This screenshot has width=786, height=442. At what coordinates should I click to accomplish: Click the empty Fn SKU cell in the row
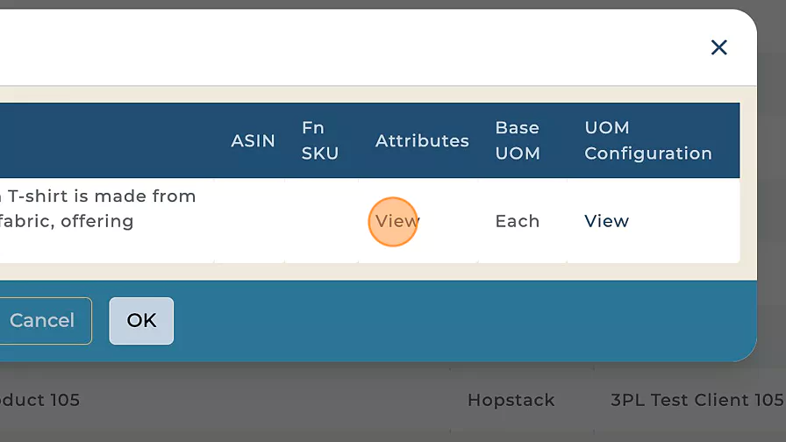(x=321, y=221)
